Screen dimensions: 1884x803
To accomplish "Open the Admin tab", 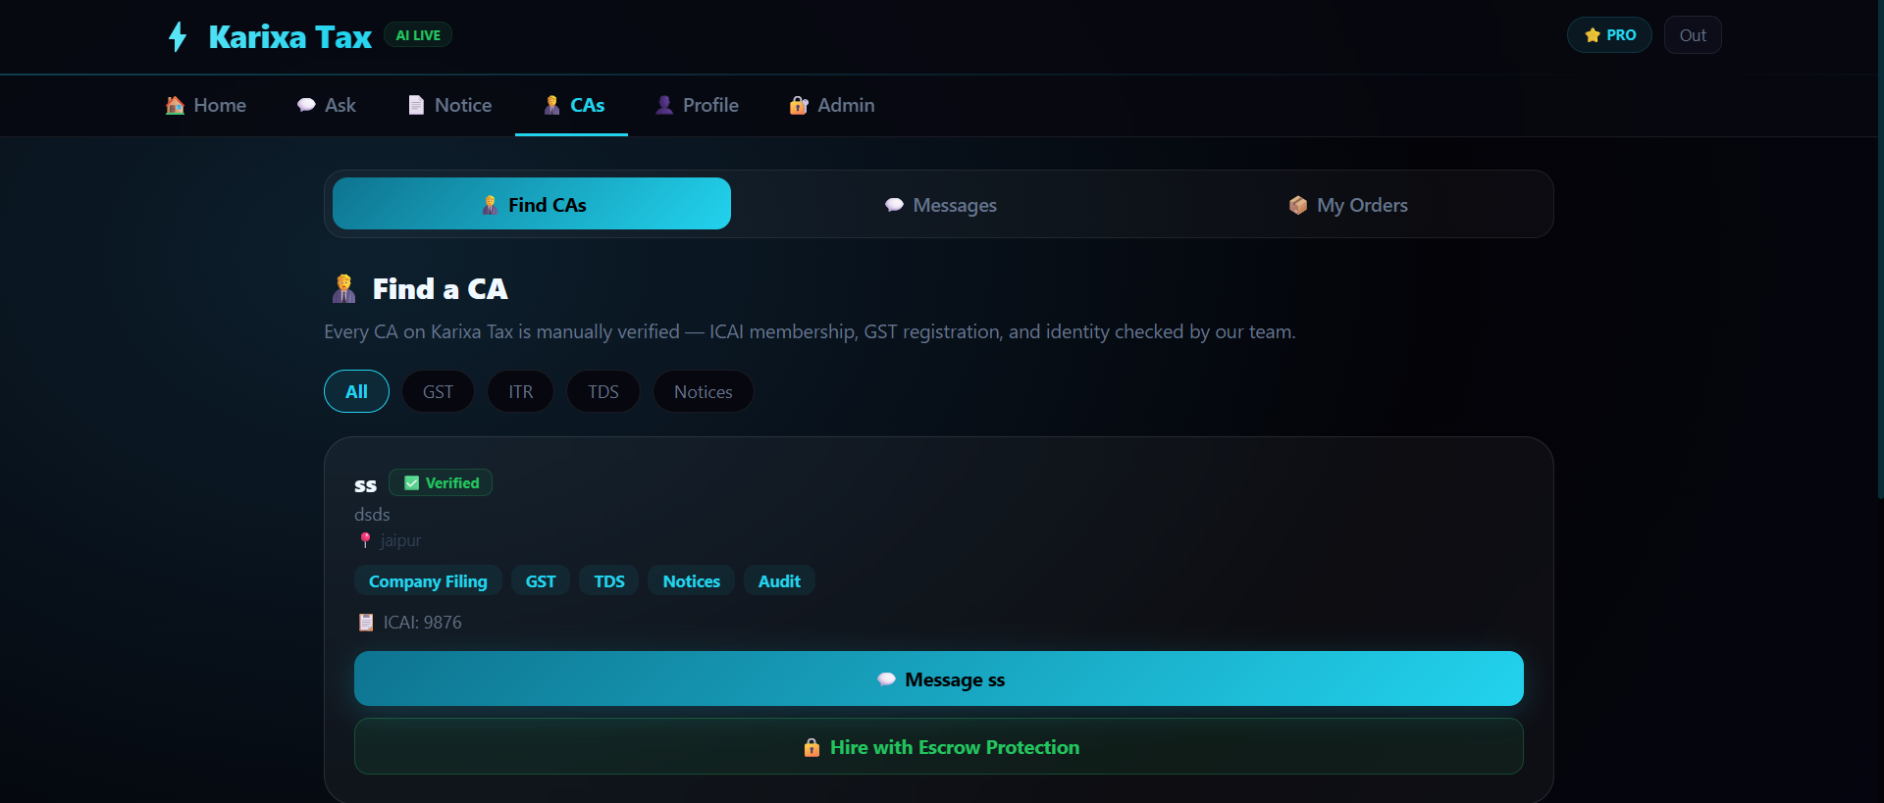I will pyautogui.click(x=832, y=105).
